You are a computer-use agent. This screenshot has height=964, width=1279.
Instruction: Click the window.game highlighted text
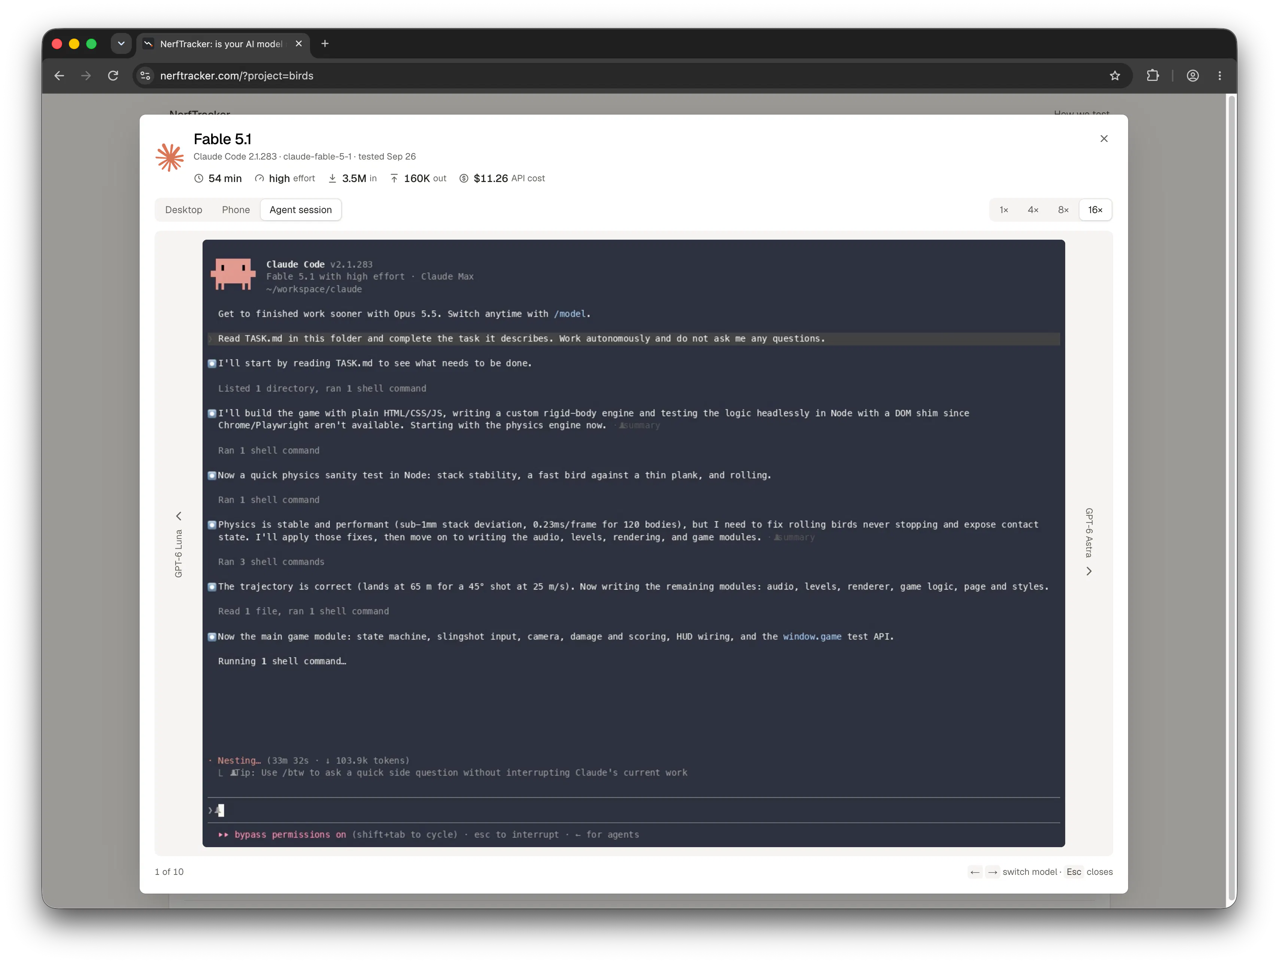click(x=812, y=637)
